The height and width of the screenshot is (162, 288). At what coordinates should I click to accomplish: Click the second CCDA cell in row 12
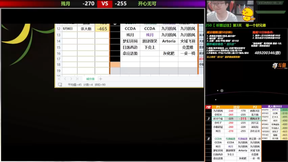click(x=150, y=29)
